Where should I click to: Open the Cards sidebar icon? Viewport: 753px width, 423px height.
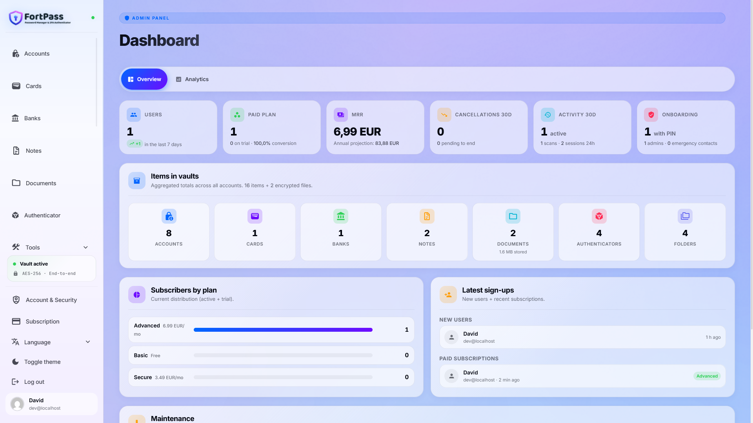(x=16, y=86)
